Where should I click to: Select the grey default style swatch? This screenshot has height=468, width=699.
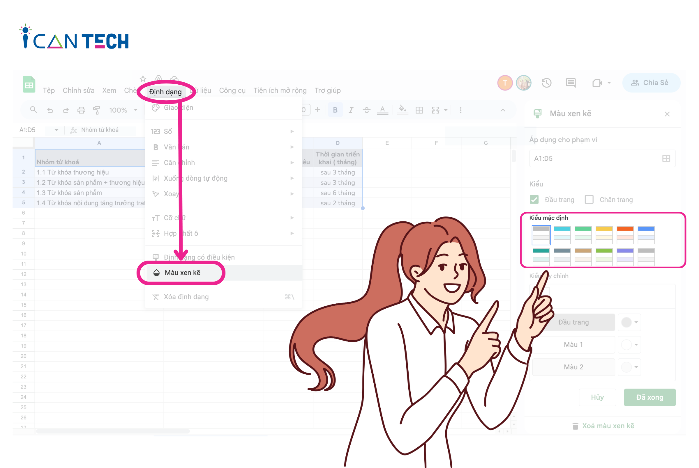541,235
